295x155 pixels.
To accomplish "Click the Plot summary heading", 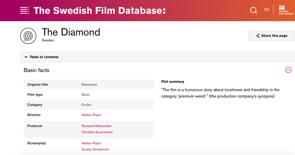I will click(173, 82).
